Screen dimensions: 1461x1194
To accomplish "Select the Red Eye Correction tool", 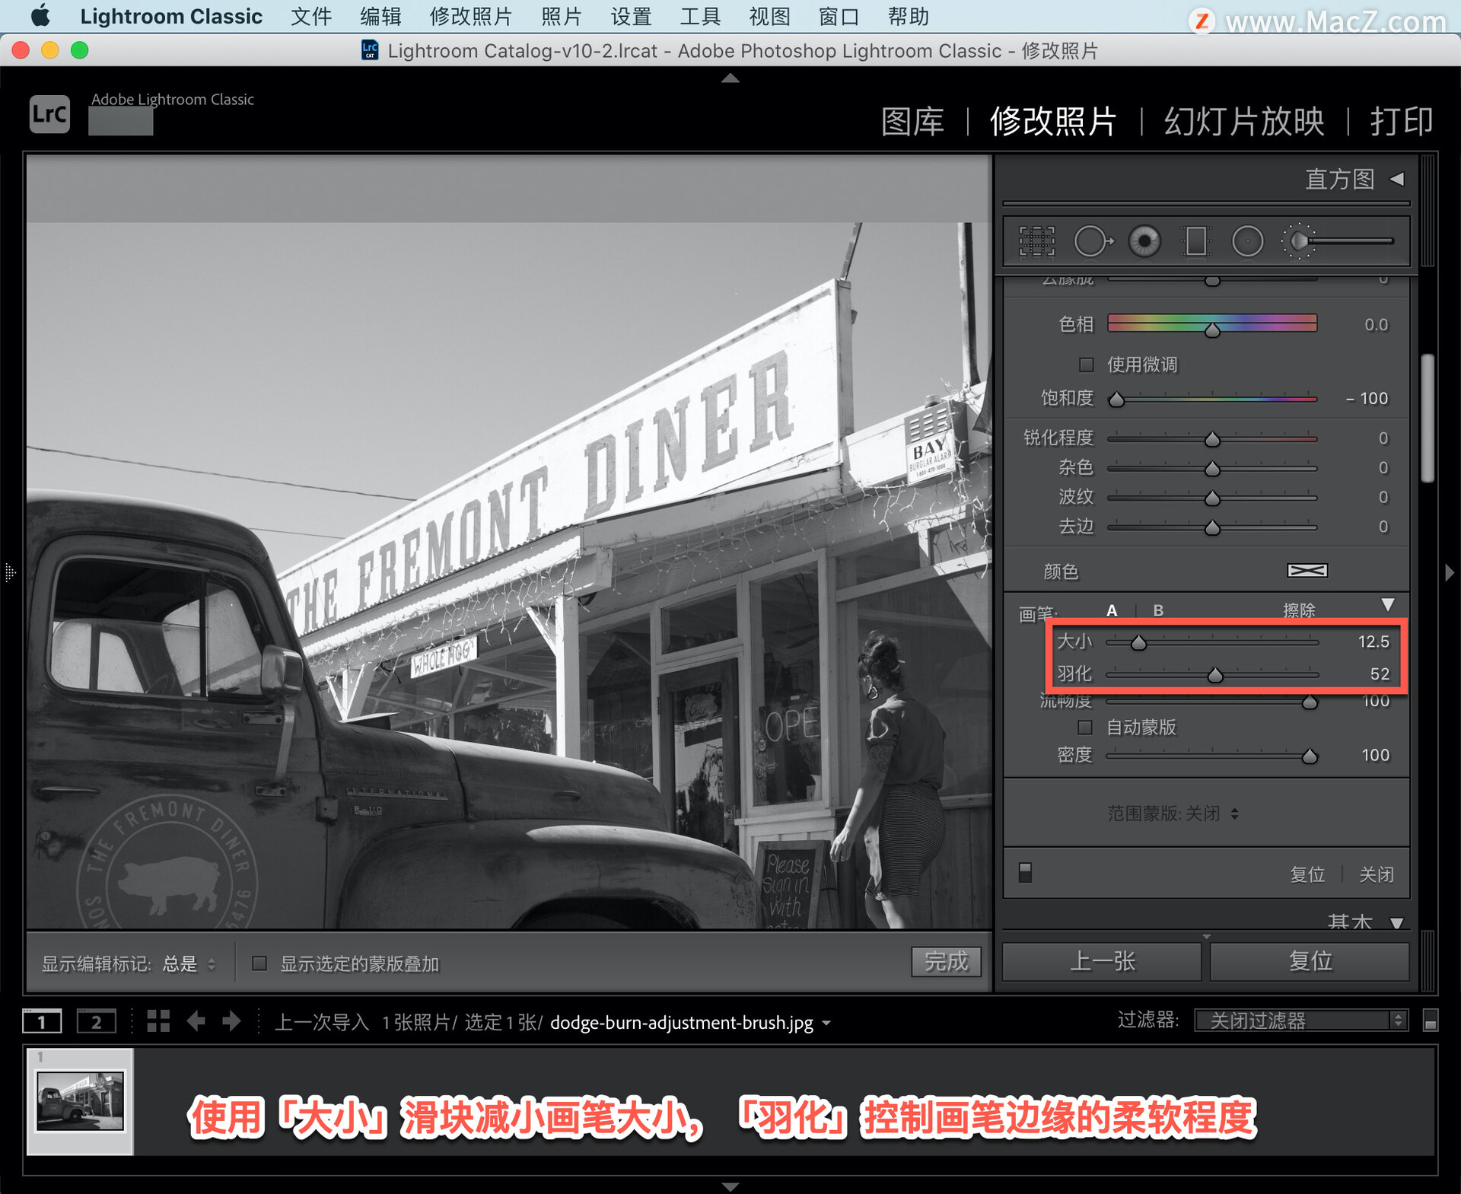I will 1144,241.
